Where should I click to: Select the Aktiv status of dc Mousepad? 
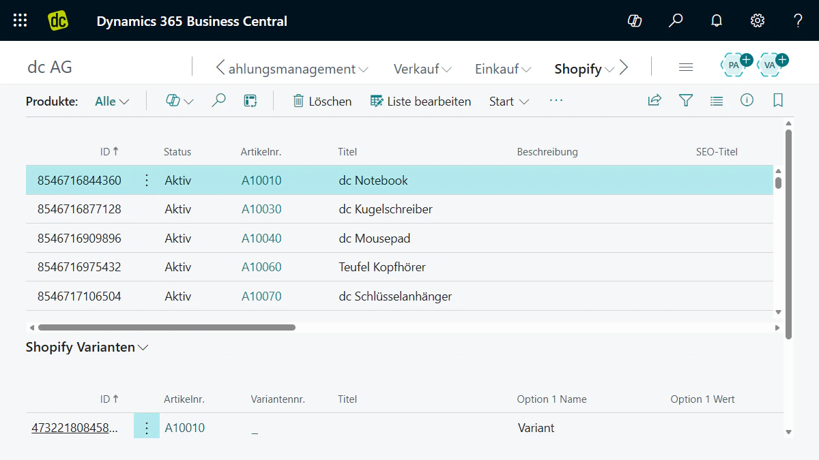(178, 239)
